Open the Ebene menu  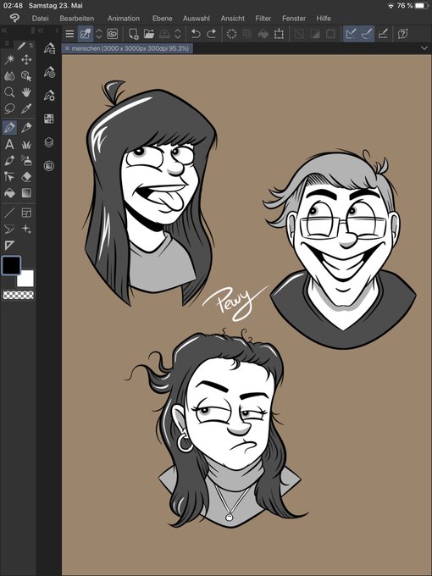click(162, 19)
